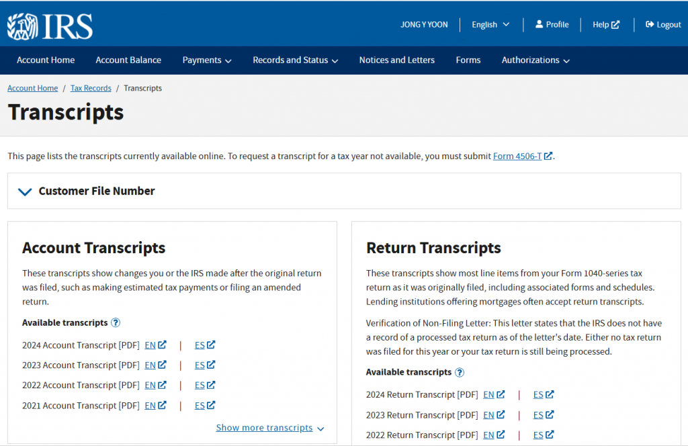
Task: Go to Account Balance in navigation bar
Action: pyautogui.click(x=128, y=60)
